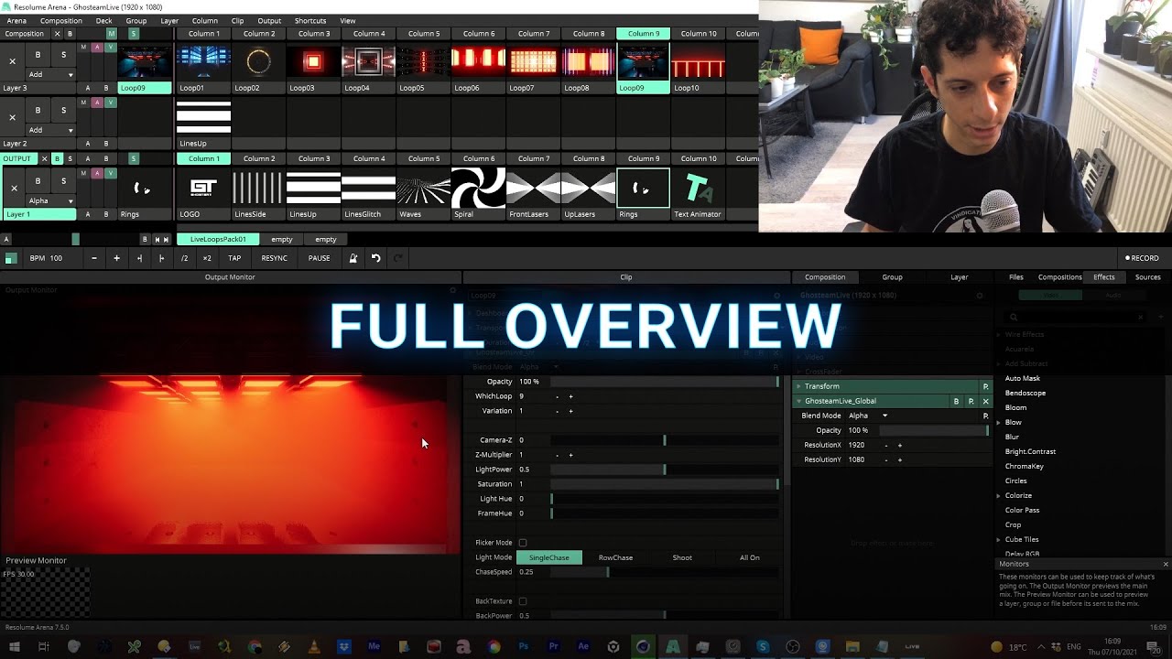Click the beat indicator square next to BPM

(10, 259)
